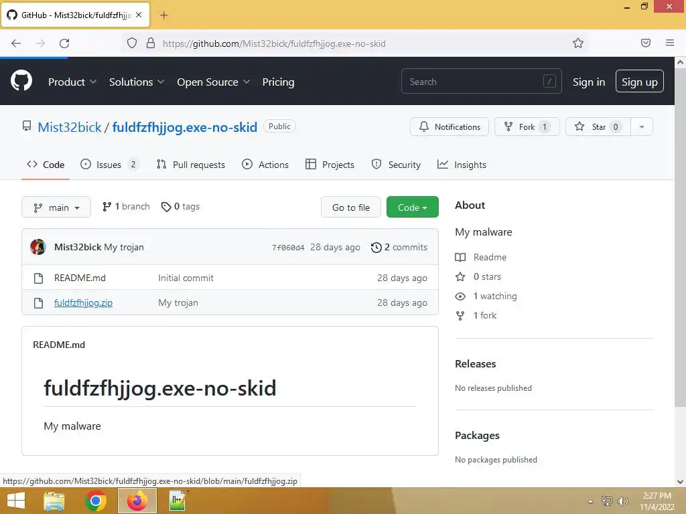Screen dimensions: 686x514
Task: Click the Go to file button
Action: pos(351,207)
